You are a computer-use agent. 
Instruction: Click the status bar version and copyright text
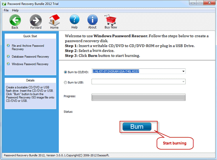coord(57,155)
